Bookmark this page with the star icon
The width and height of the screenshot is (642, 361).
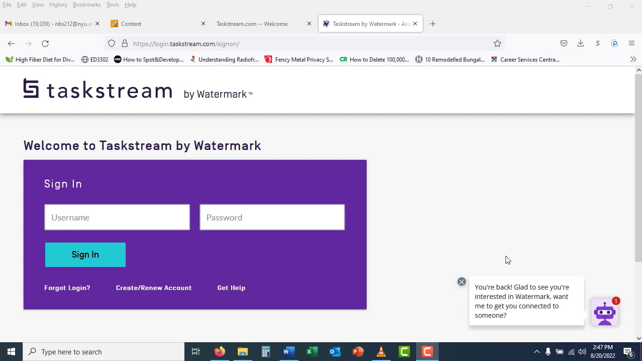(498, 44)
